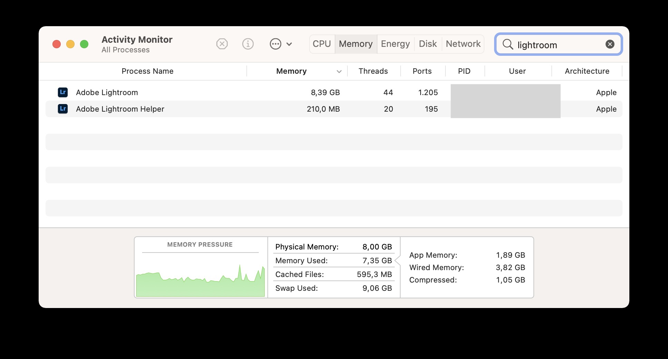This screenshot has width=668, height=359.
Task: Select the Adobe Lightroom process row name
Action: pyautogui.click(x=107, y=92)
